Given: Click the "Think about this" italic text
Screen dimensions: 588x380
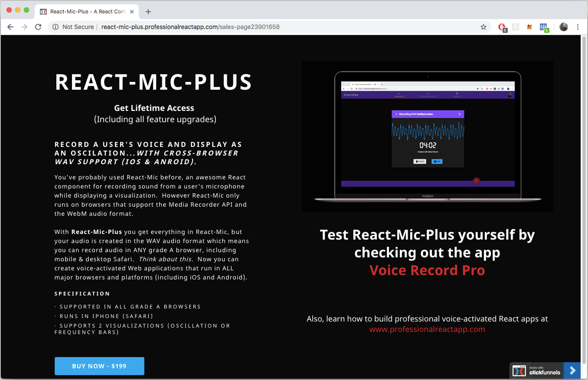Looking at the screenshot, I should tap(165, 259).
